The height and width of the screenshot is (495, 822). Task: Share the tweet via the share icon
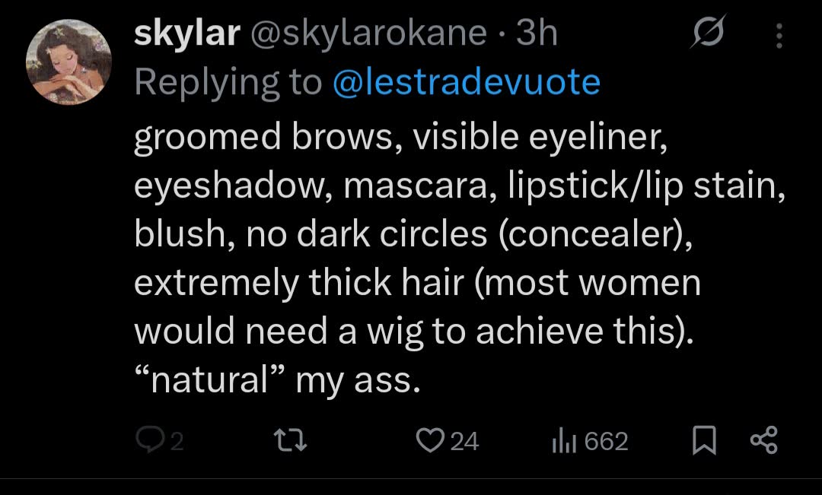tap(763, 440)
